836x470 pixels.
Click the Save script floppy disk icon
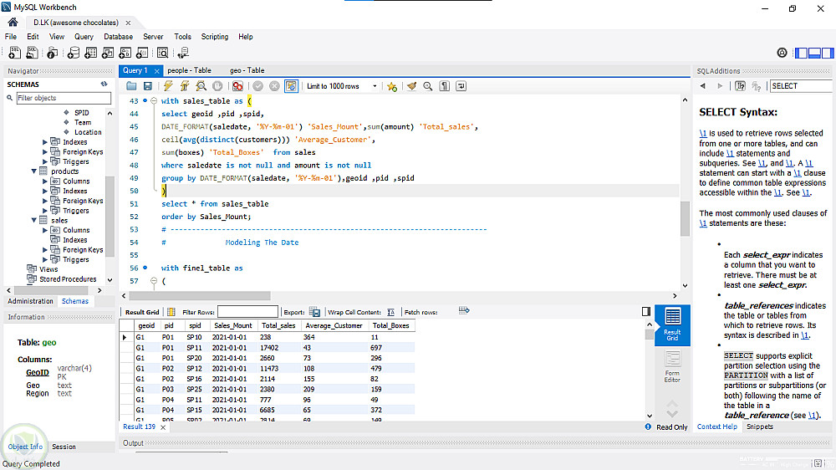tap(148, 86)
